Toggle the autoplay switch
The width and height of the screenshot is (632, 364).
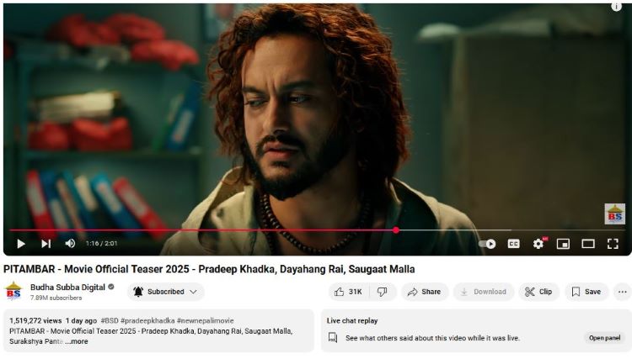(x=487, y=244)
